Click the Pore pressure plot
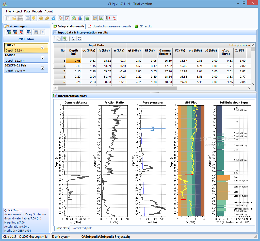 (x=153, y=161)
